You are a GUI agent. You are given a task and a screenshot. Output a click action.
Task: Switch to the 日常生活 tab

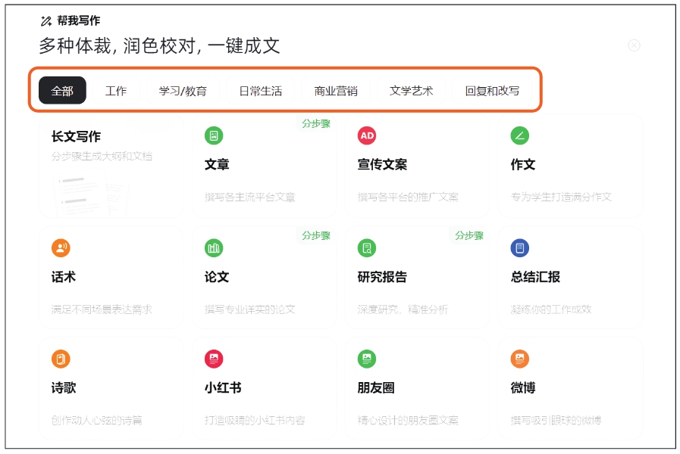click(260, 91)
